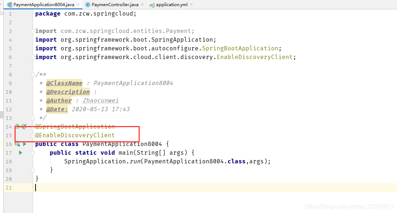Collapse the import block at line 3
This screenshot has width=397, height=213.
point(33,31)
